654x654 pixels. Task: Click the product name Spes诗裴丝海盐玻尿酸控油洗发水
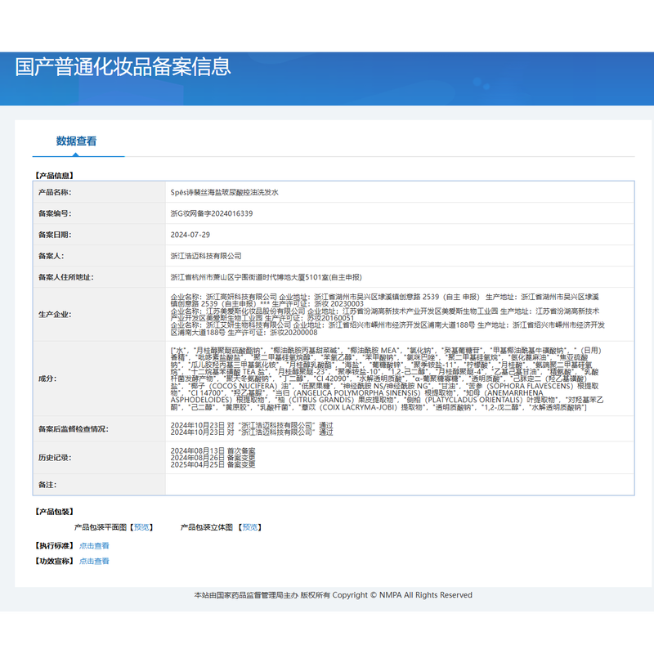coord(224,192)
